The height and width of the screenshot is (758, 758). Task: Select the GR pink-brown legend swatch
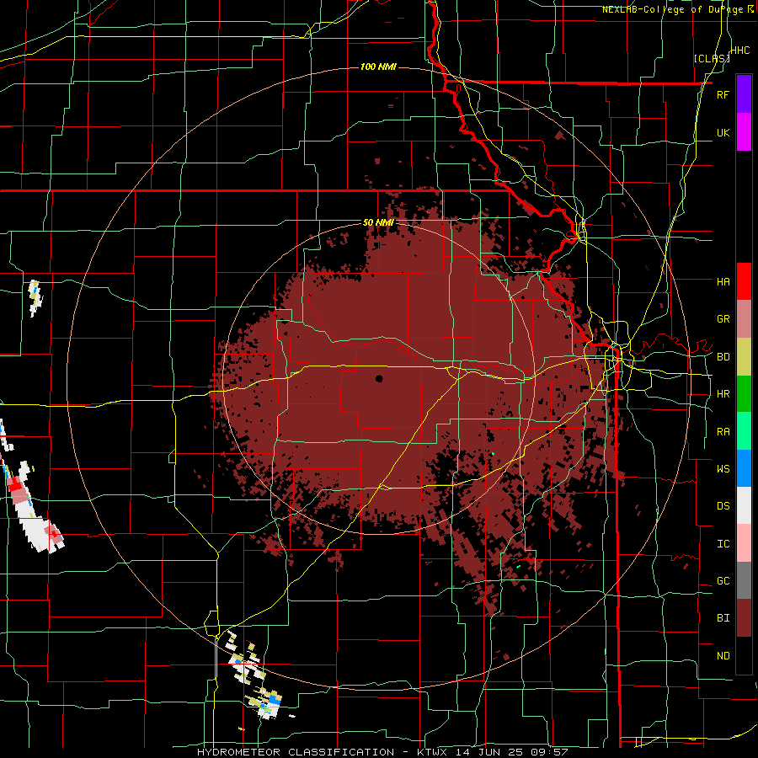click(744, 319)
